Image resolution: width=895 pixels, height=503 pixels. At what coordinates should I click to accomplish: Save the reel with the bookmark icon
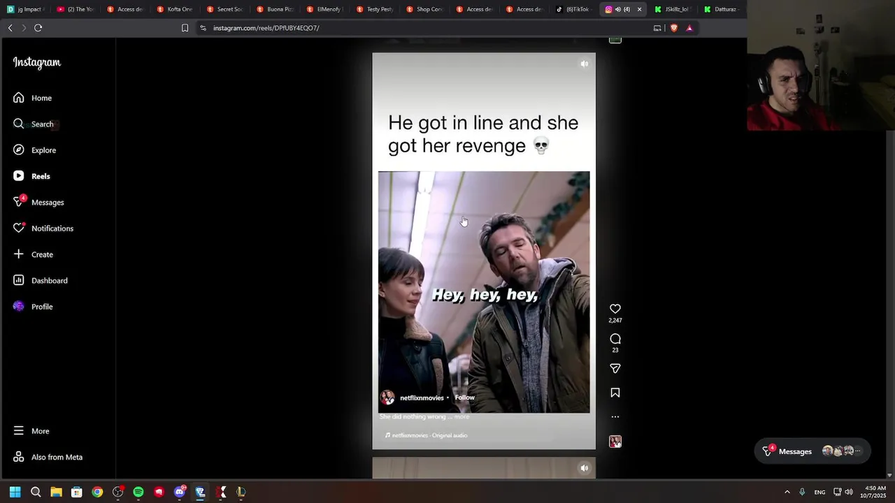pos(615,393)
